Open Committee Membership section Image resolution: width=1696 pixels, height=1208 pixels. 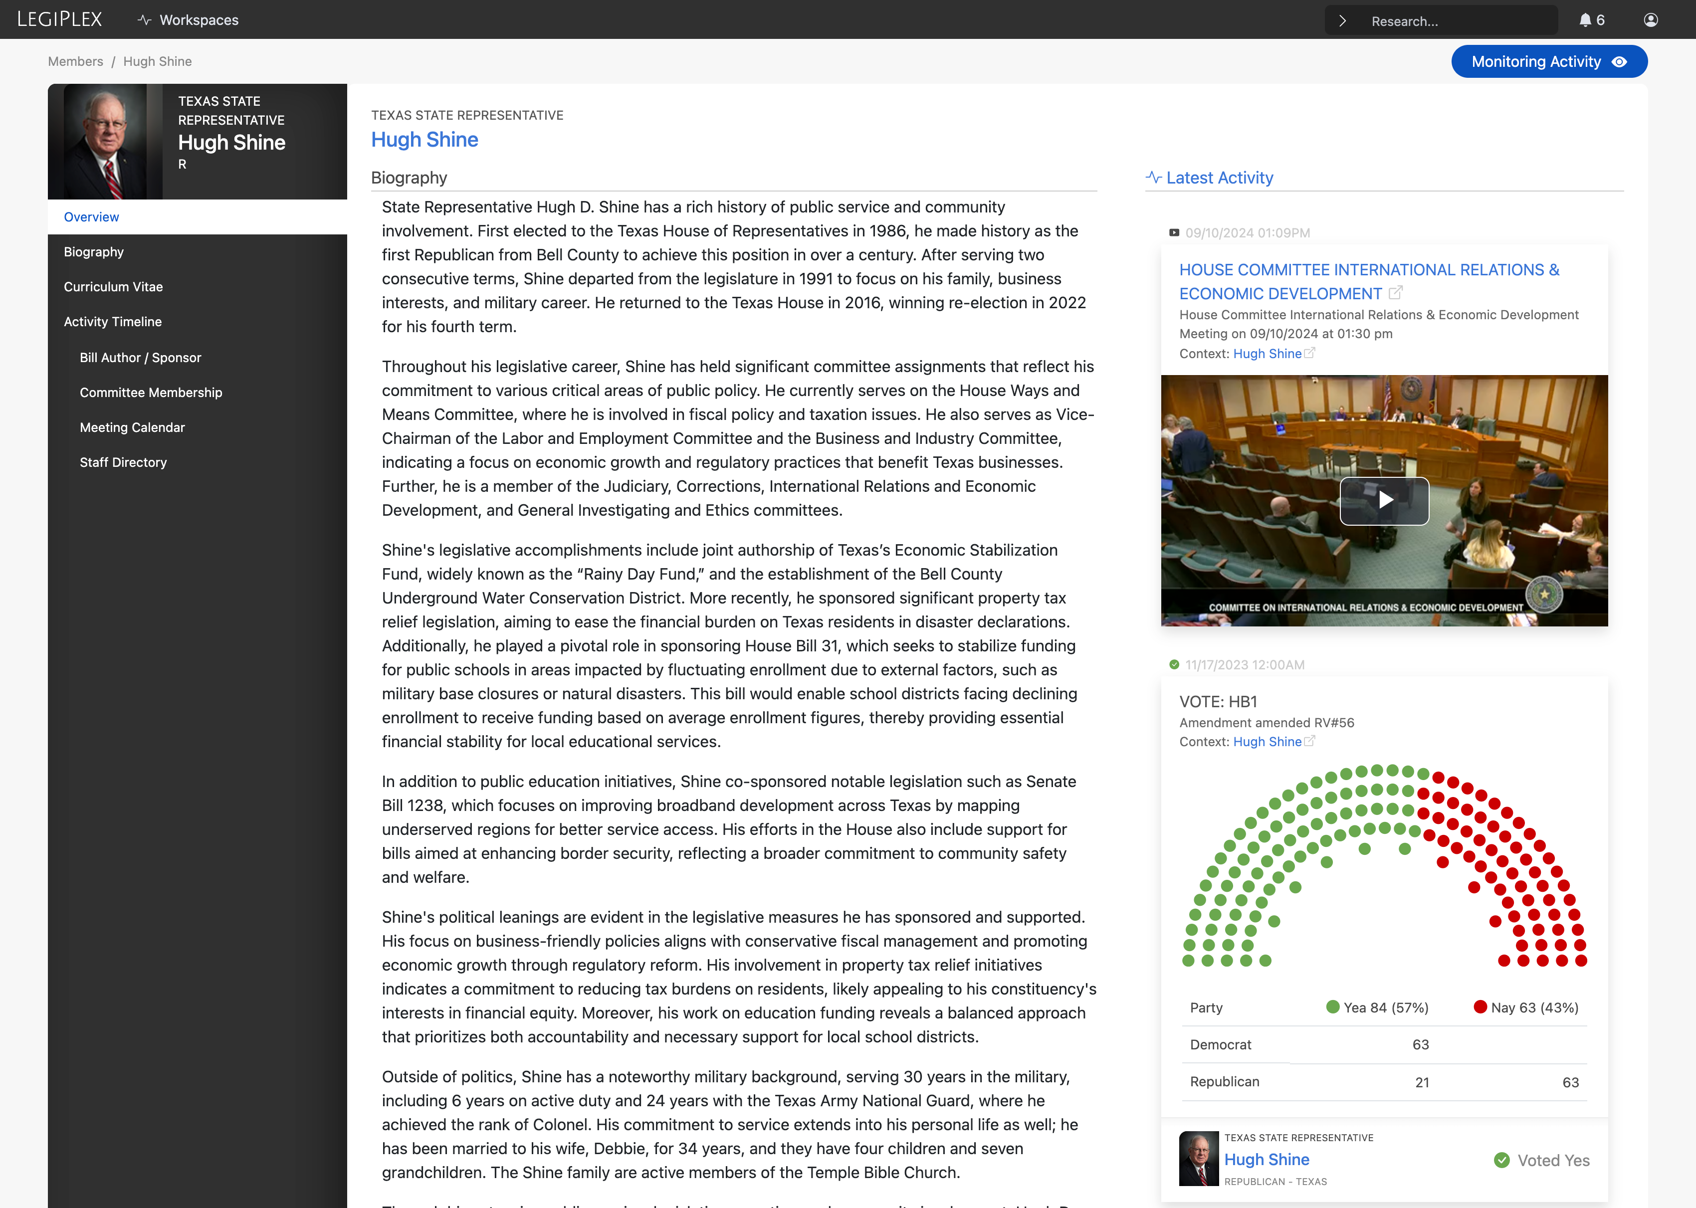tap(151, 392)
